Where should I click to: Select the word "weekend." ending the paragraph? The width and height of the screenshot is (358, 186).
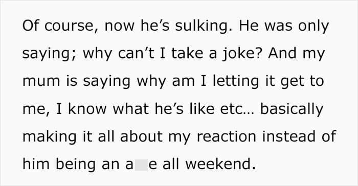(x=220, y=164)
